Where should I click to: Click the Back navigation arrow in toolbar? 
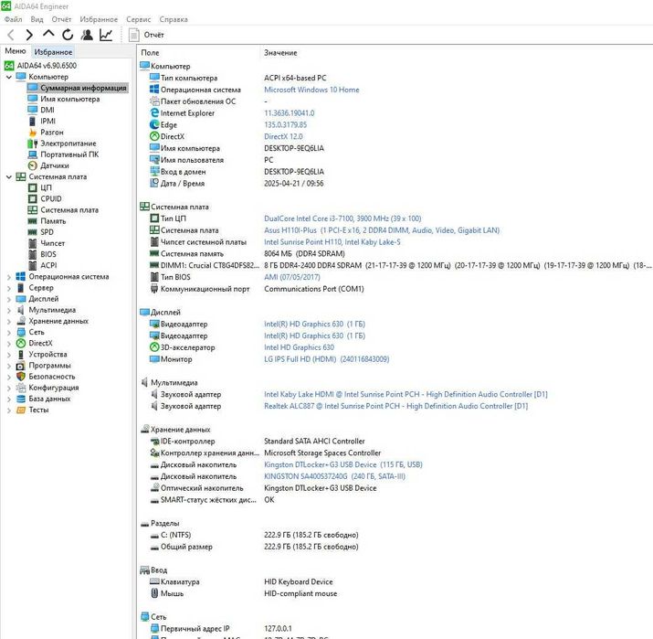tap(11, 35)
